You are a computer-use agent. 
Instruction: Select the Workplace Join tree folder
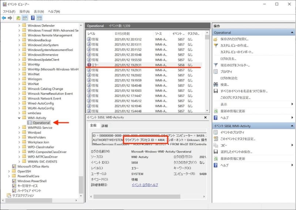point(38,142)
